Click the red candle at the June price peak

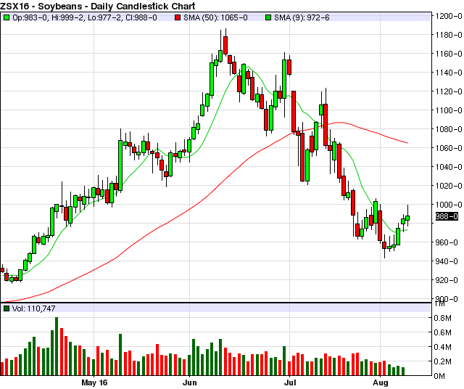[x=225, y=45]
